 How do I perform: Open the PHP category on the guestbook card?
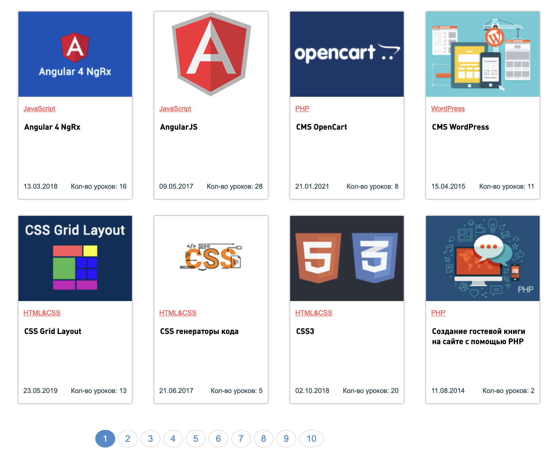point(438,313)
